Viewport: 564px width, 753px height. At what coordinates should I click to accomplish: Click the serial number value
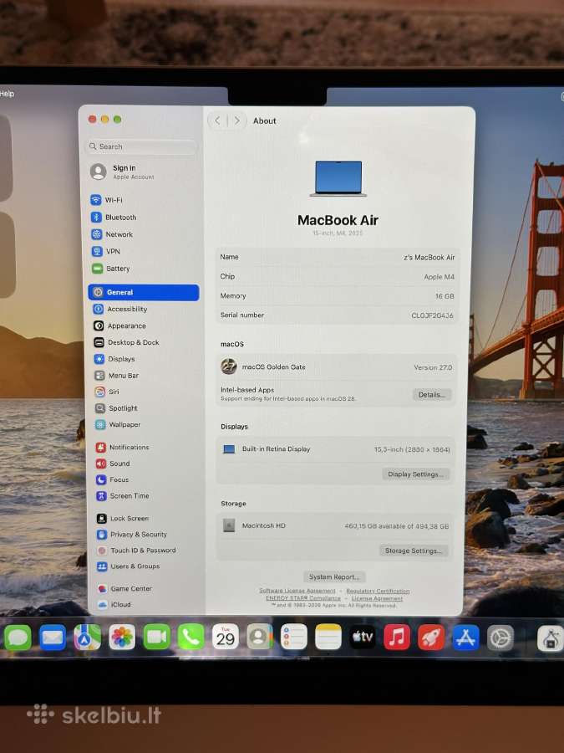coord(432,315)
